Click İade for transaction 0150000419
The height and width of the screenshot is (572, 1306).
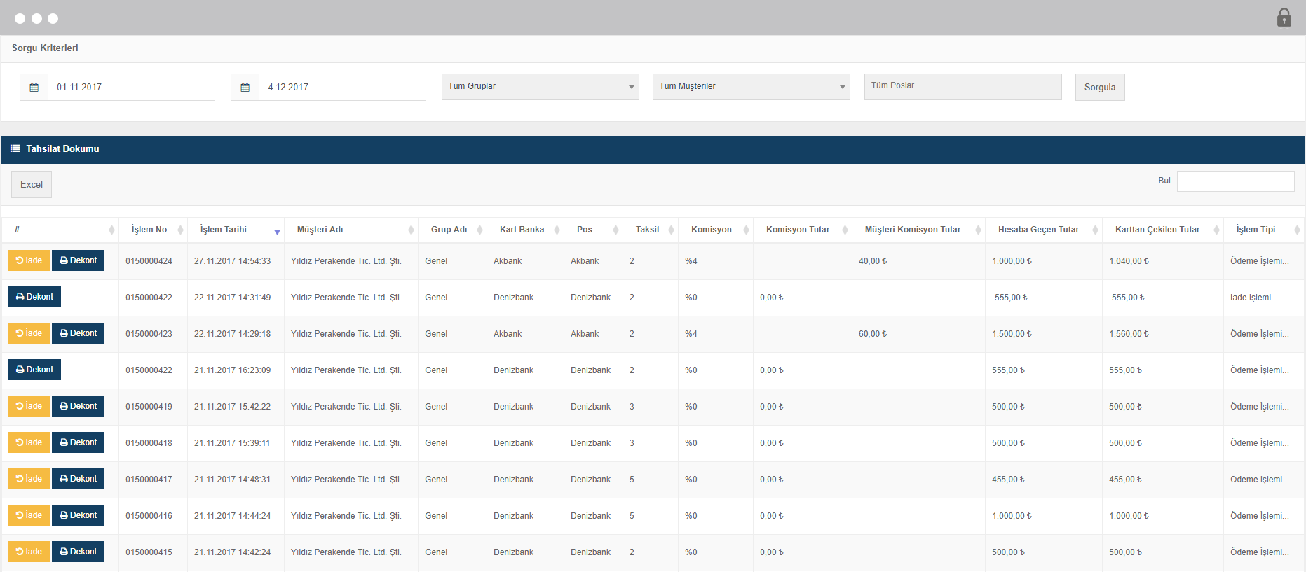coord(29,406)
